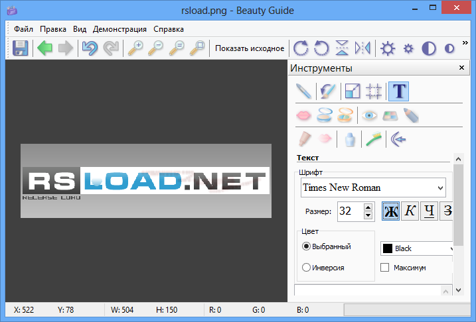Click the gray forward arrow
The image size is (476, 322).
pos(66,48)
